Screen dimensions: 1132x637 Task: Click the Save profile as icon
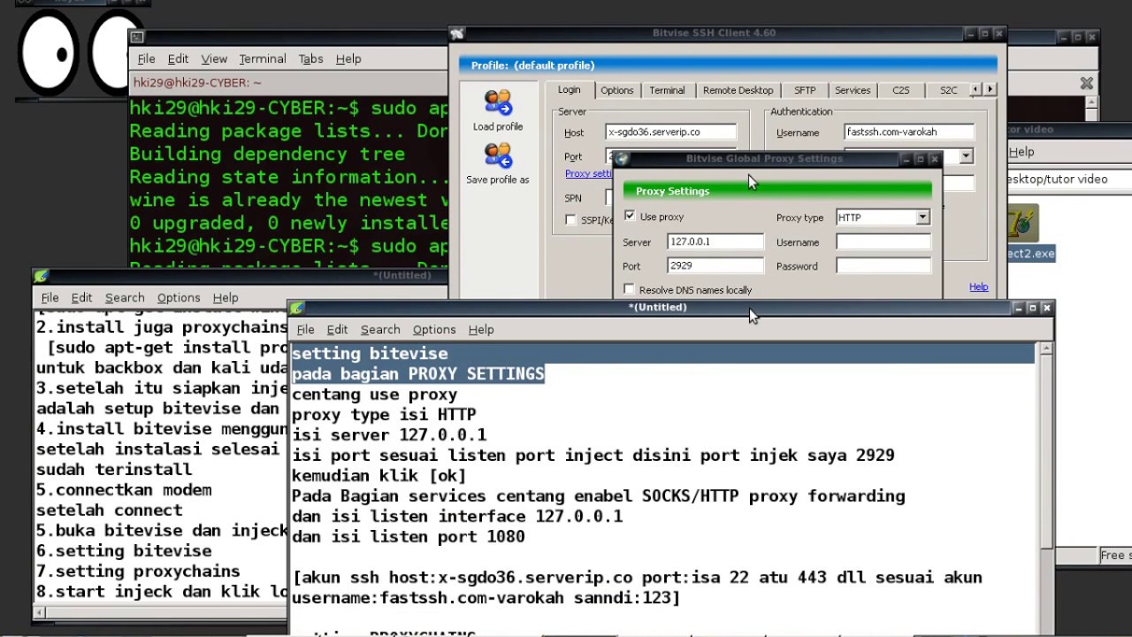pyautogui.click(x=498, y=156)
